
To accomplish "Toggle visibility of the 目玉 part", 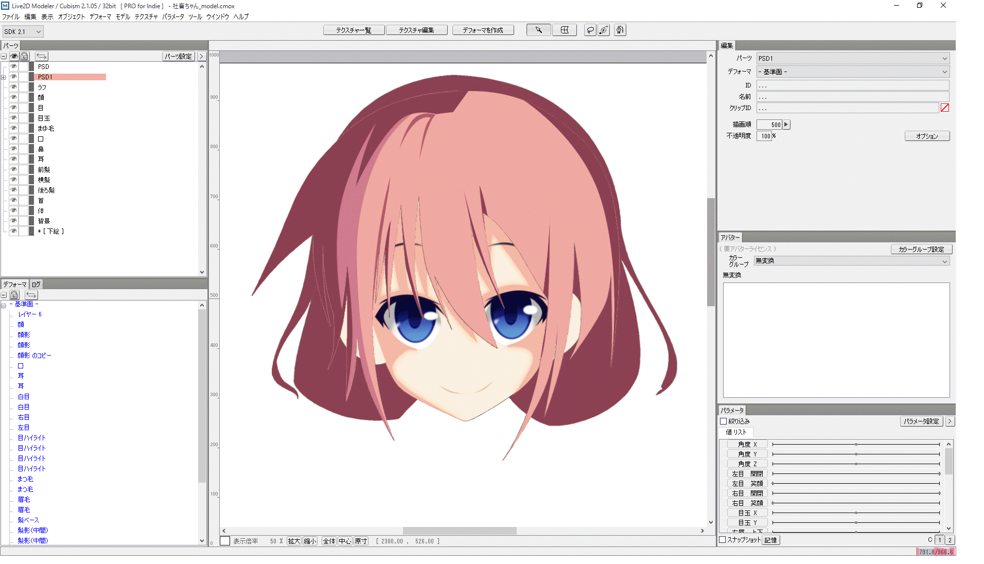I will click(14, 118).
